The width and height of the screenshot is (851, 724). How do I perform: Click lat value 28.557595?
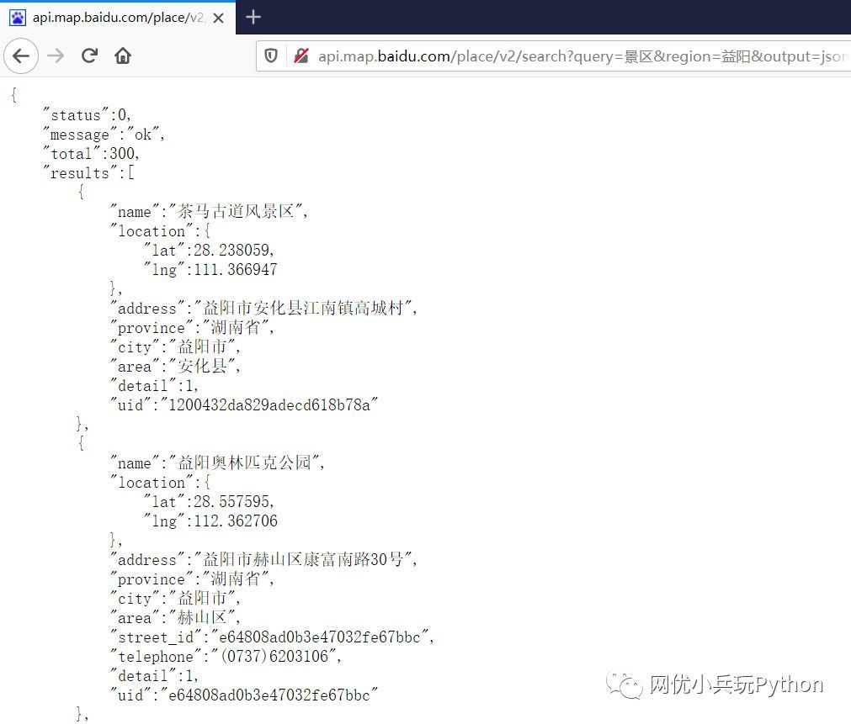click(231, 502)
